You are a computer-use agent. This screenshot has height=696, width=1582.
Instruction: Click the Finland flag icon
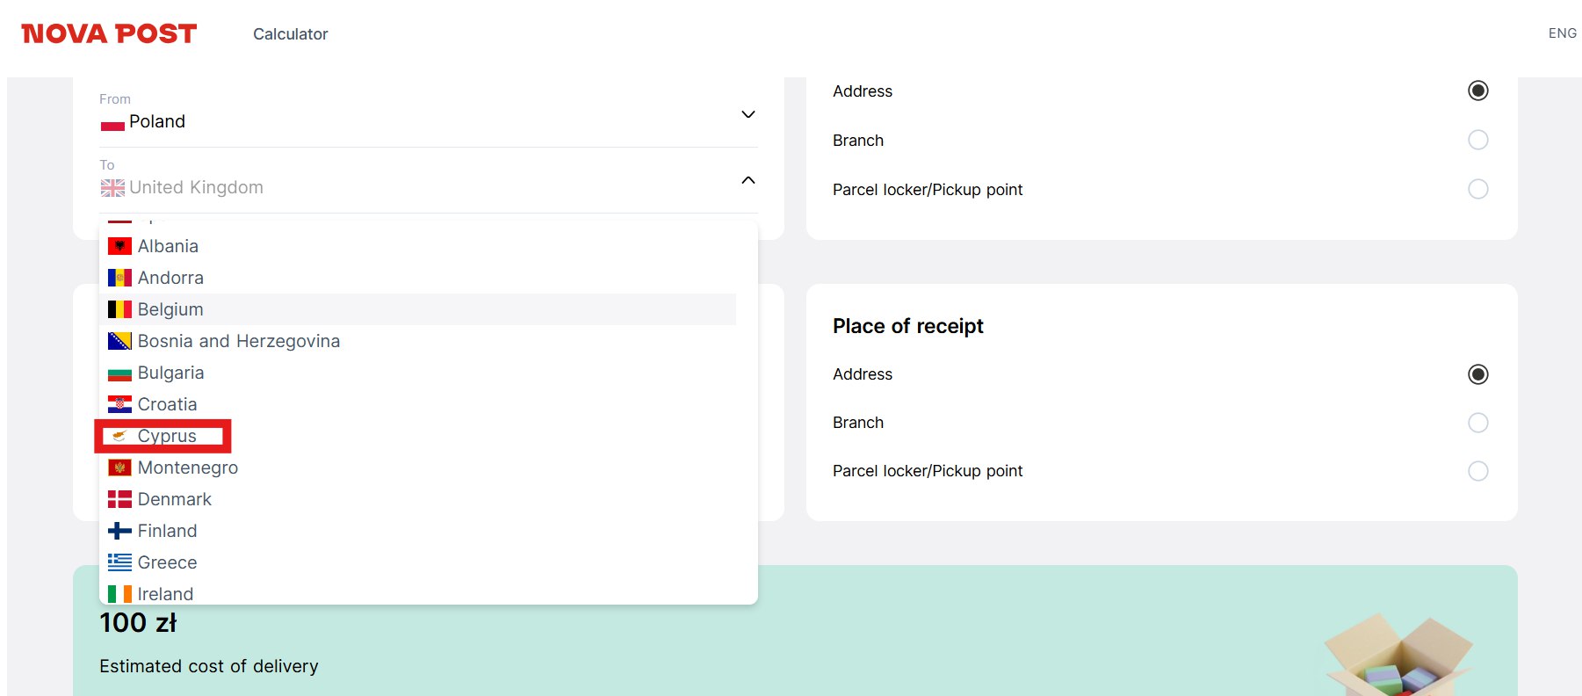coord(119,531)
